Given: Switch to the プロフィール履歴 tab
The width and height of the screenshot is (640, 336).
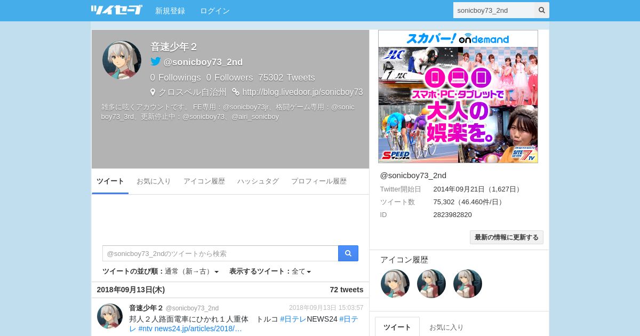Looking at the screenshot, I should 319,181.
